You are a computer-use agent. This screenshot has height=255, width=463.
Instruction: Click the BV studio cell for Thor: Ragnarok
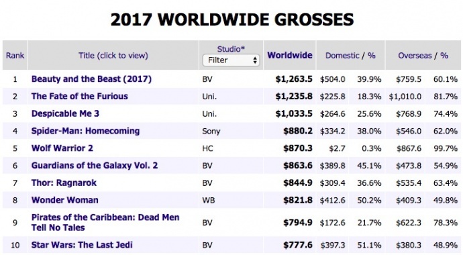tap(207, 183)
